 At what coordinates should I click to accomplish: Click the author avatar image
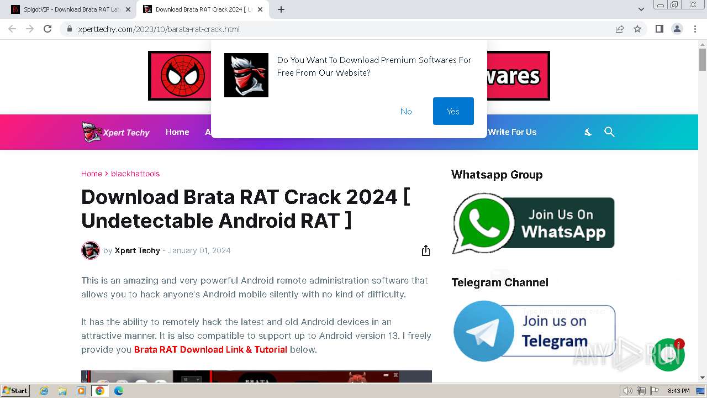click(x=91, y=250)
